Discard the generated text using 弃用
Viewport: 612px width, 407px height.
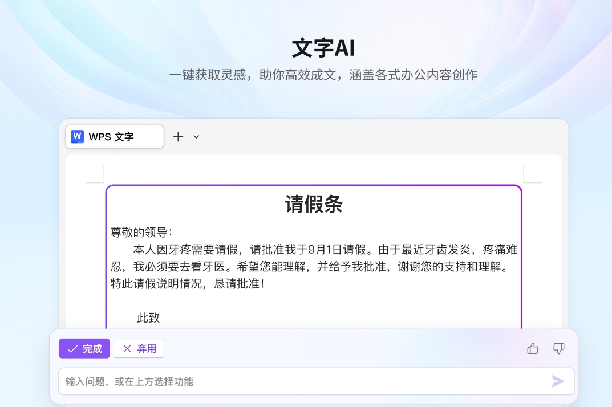139,348
